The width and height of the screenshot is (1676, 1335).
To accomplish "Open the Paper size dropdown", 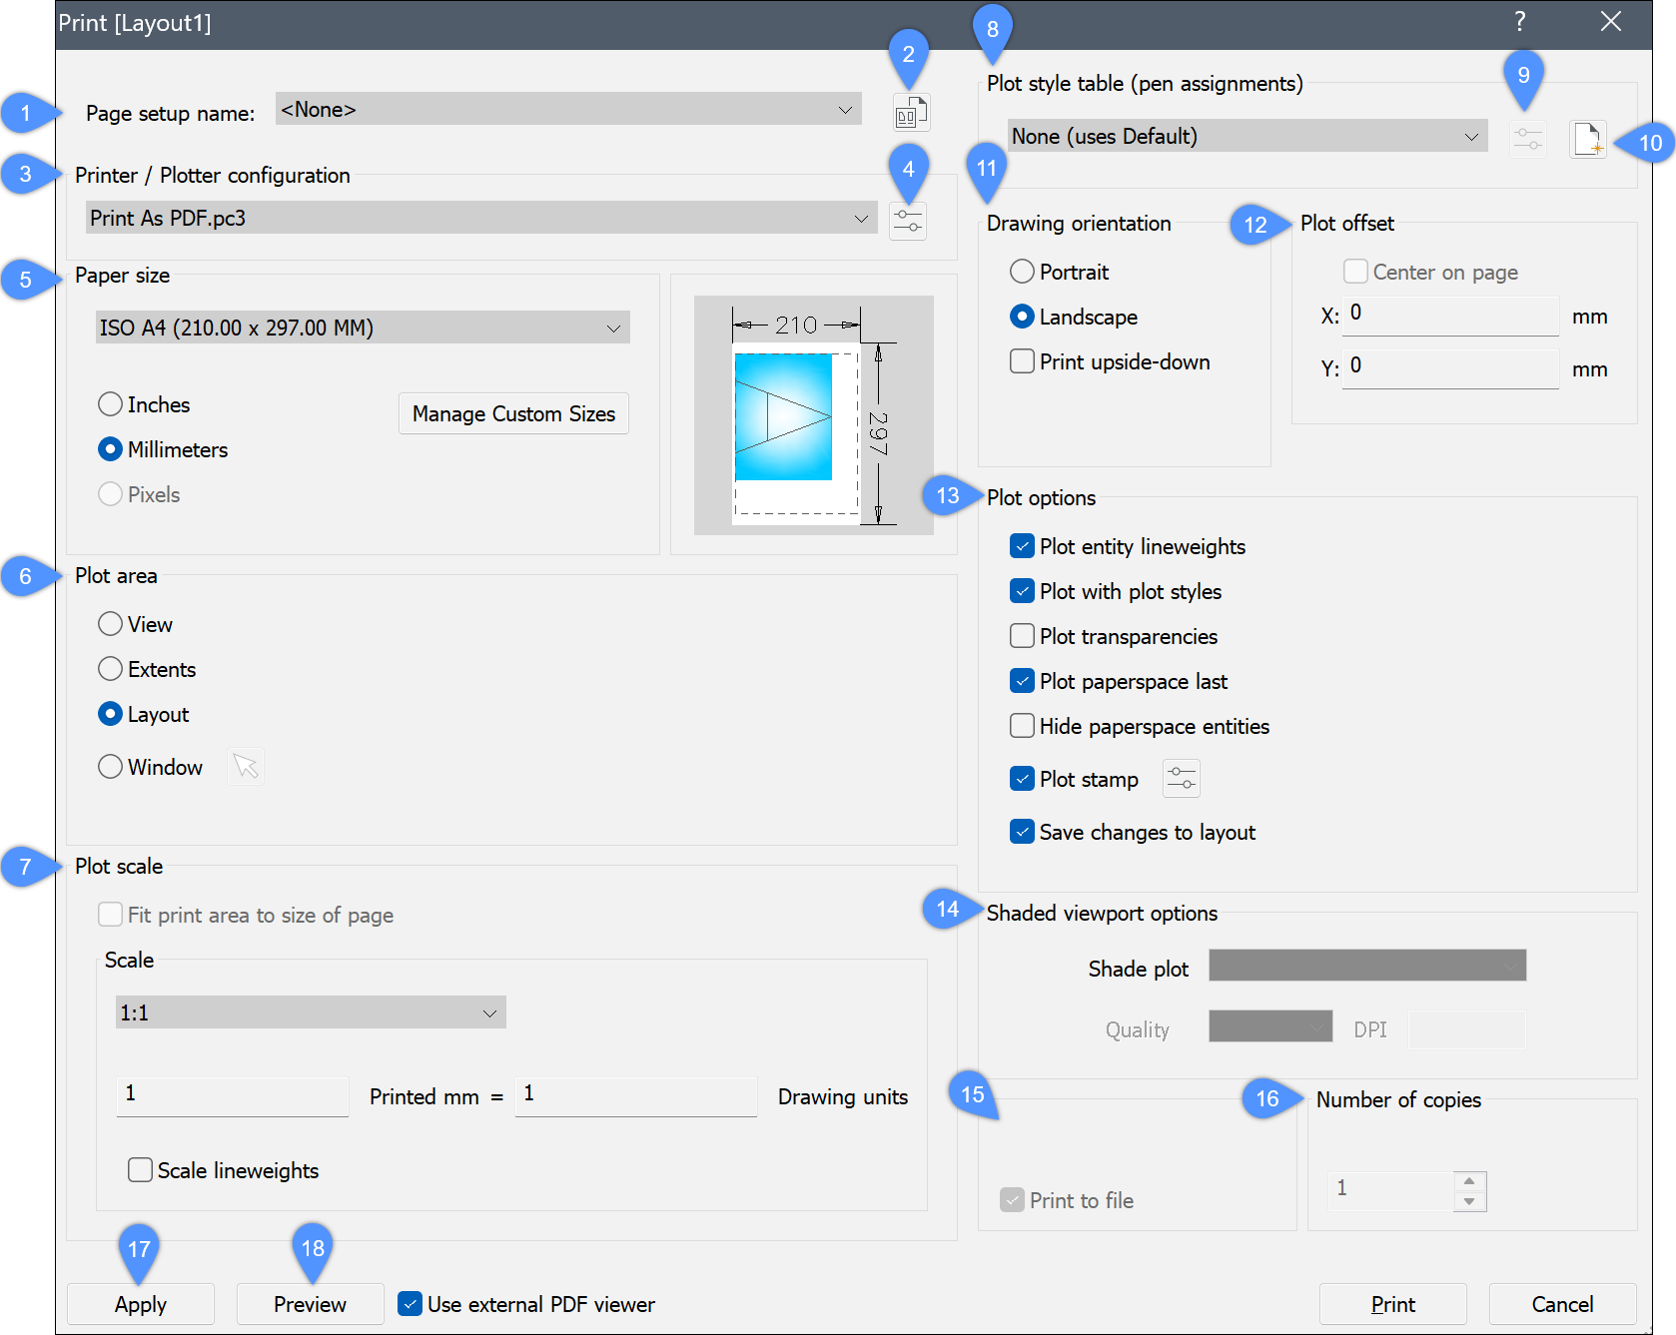I will click(363, 328).
